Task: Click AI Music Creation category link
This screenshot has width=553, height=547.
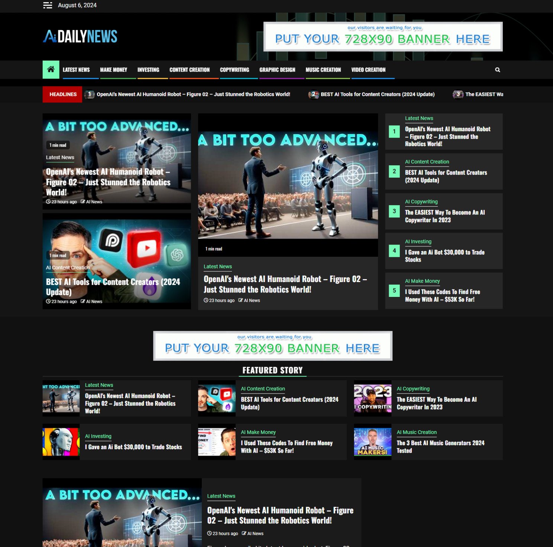Action: (x=416, y=432)
